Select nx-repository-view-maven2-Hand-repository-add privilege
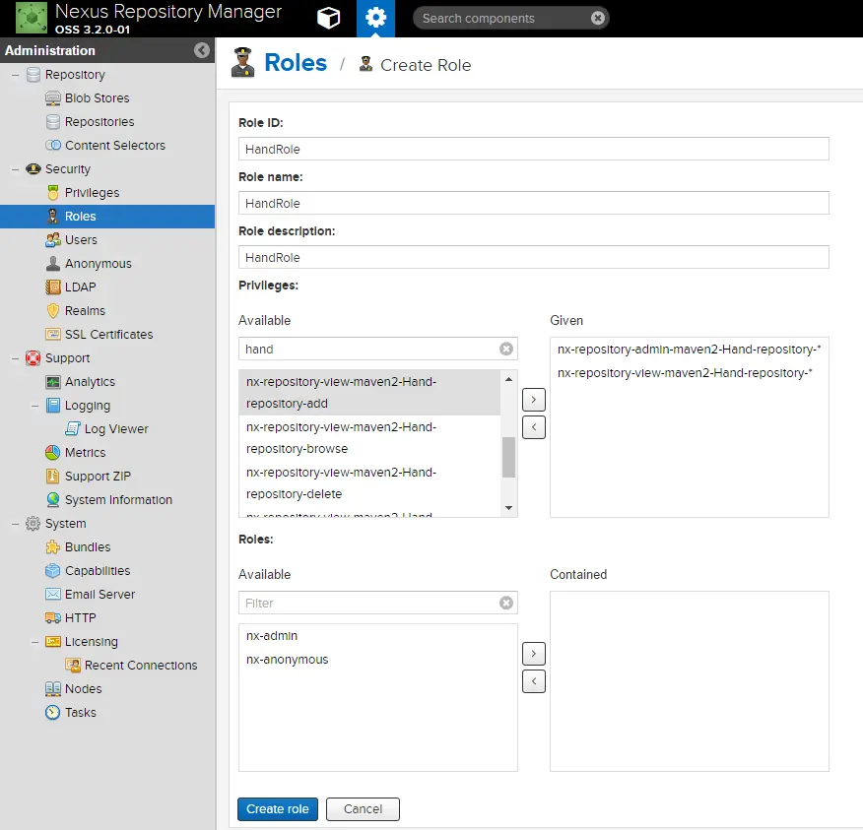Image resolution: width=863 pixels, height=830 pixels. click(369, 393)
